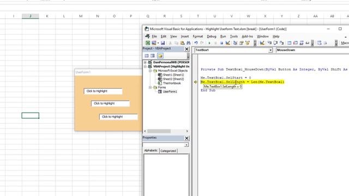Open the File menu
Viewport: 349px width, 196px height.
pyautogui.click(x=154, y=36)
